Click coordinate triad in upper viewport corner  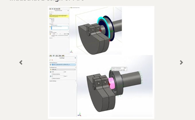pyautogui.click(x=71, y=52)
